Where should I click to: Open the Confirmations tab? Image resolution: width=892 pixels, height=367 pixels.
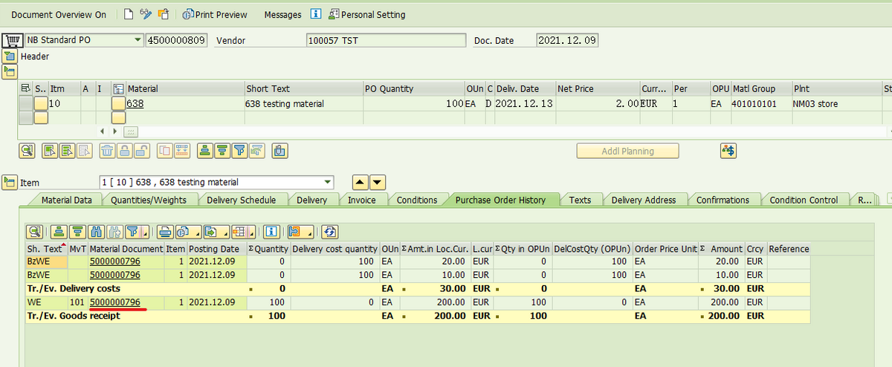click(723, 200)
